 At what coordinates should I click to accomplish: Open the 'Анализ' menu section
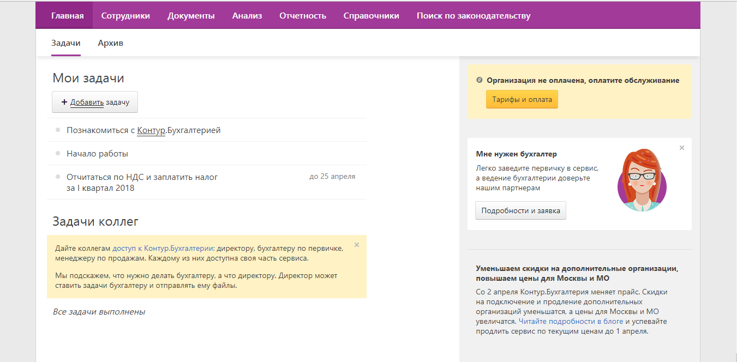(247, 16)
